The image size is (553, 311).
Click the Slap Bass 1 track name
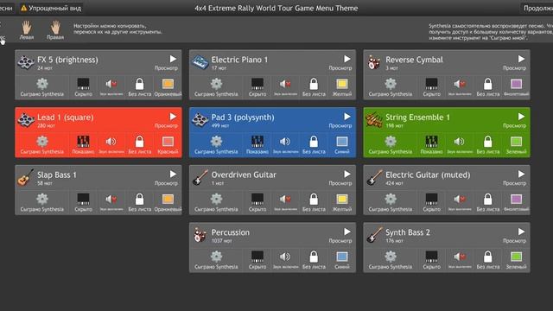[x=57, y=175]
